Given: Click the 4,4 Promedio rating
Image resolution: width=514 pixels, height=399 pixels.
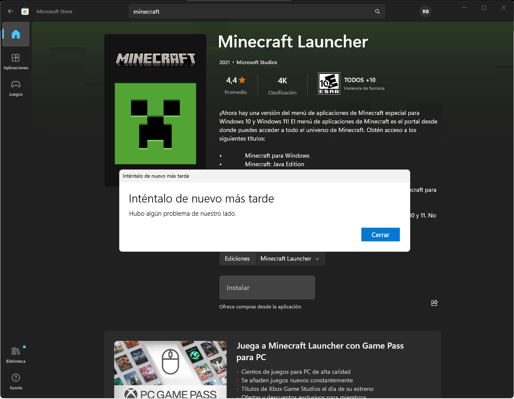Looking at the screenshot, I should coord(236,85).
